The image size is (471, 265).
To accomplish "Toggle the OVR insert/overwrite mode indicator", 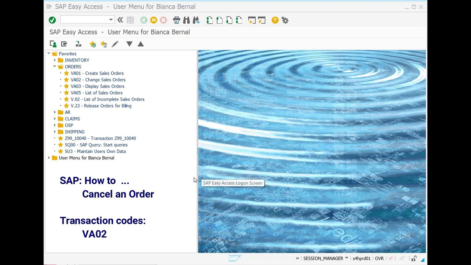I will (379, 258).
